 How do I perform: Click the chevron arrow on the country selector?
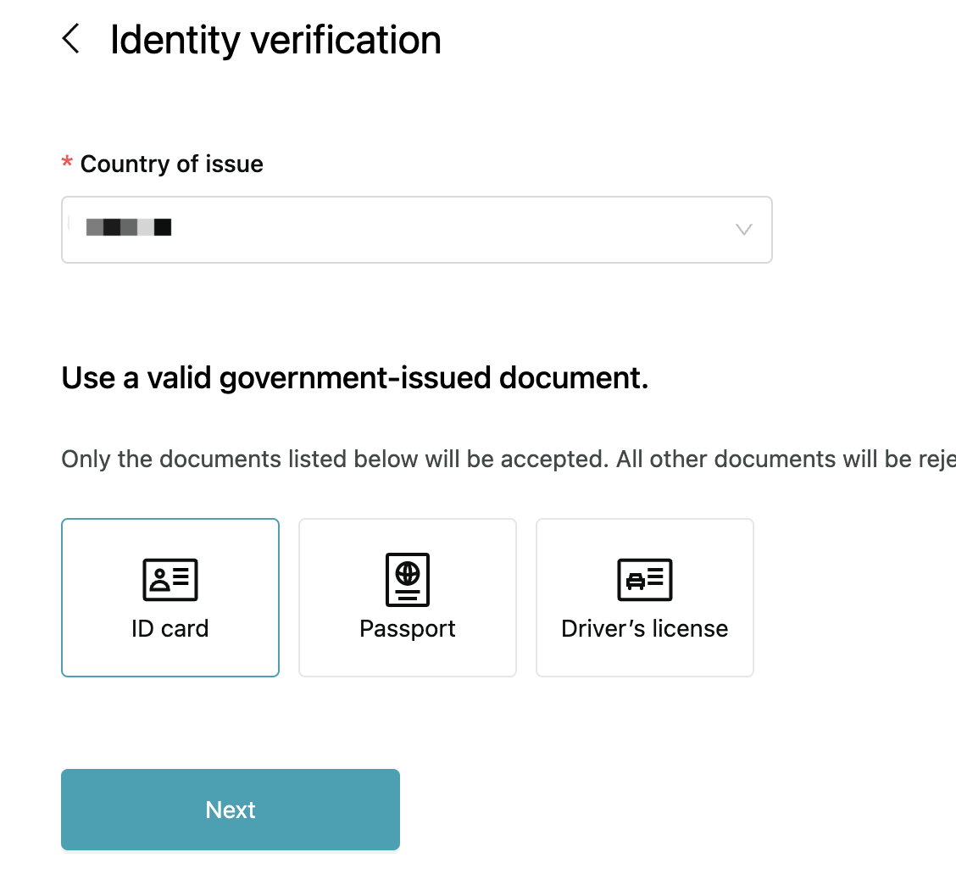(x=743, y=229)
